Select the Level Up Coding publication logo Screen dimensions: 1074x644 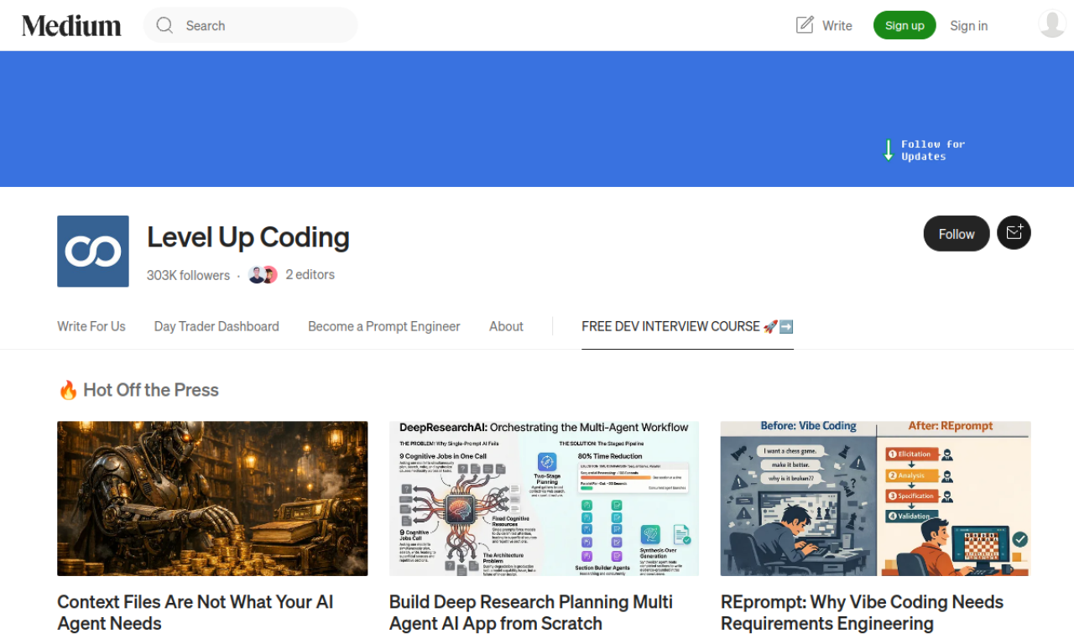coord(92,251)
